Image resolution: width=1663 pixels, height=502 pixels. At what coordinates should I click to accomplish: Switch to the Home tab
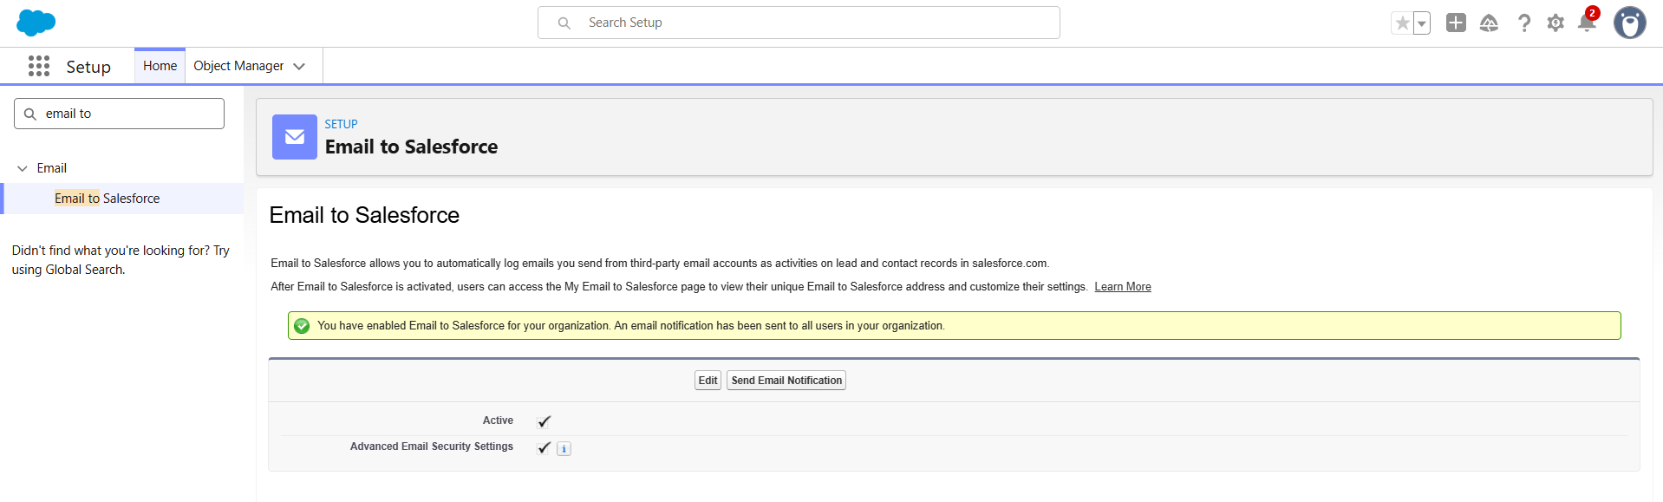point(160,66)
